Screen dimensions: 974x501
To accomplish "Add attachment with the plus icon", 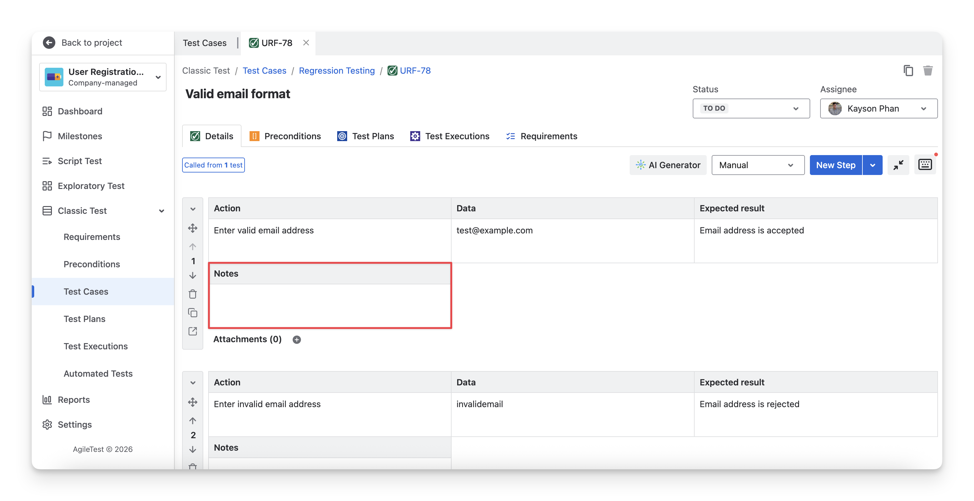I will tap(297, 340).
